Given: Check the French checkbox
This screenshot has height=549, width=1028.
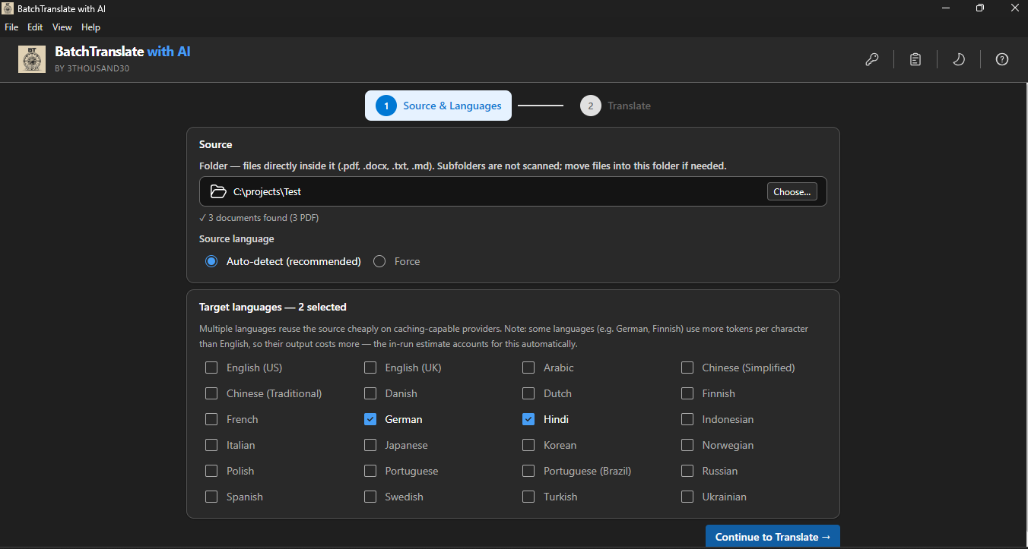Looking at the screenshot, I should pyautogui.click(x=211, y=419).
